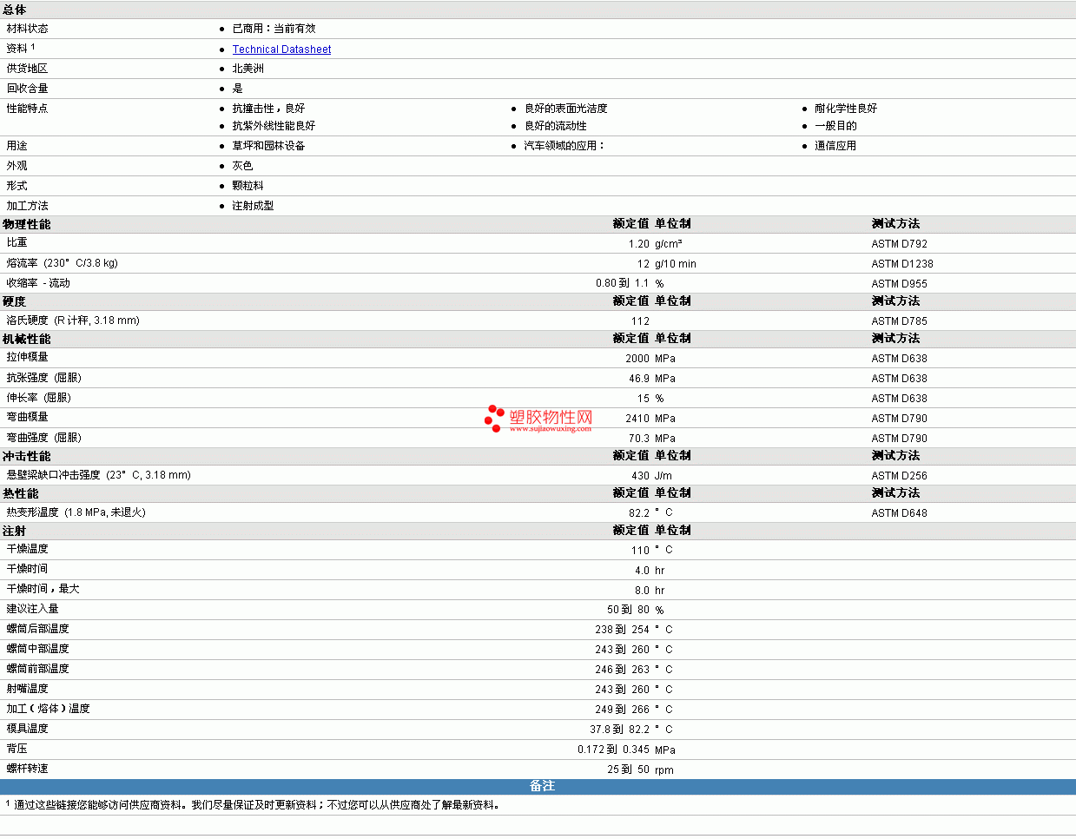Select the 弯曲强度 (屈服) row label
Screen dimensions: 1076x839
[43, 438]
